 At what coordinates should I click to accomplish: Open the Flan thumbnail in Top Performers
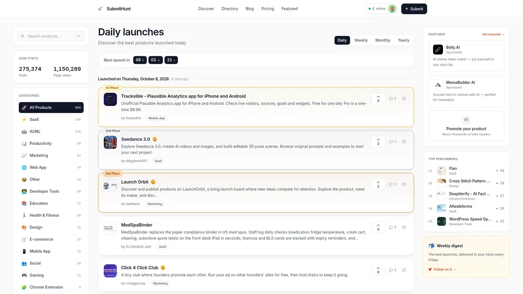[441, 171]
